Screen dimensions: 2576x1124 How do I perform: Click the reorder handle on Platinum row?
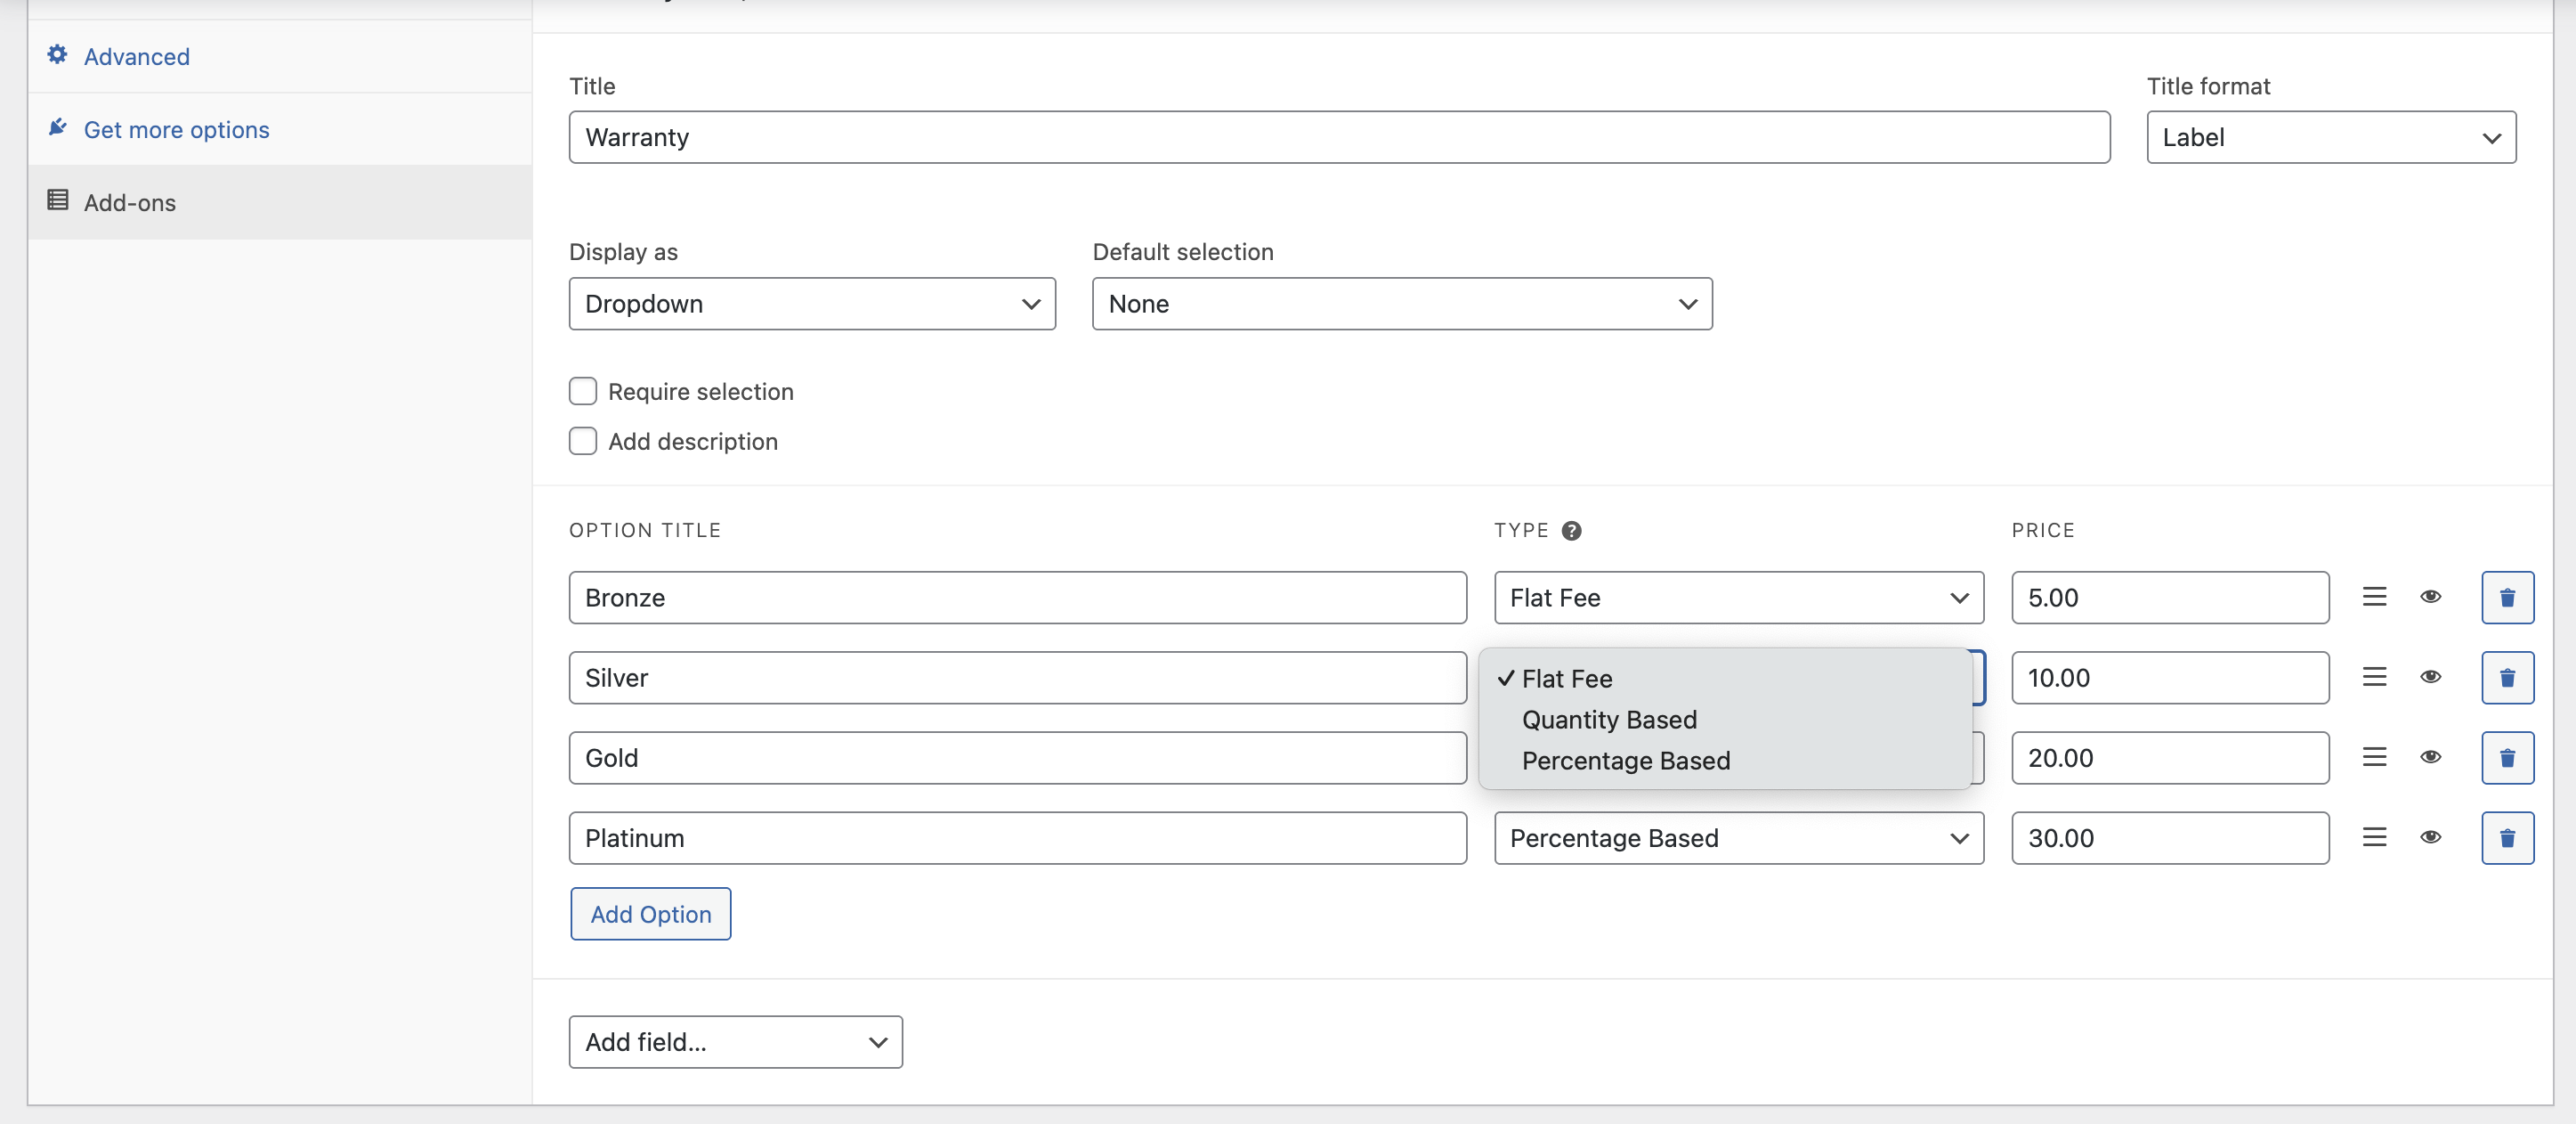(2374, 836)
